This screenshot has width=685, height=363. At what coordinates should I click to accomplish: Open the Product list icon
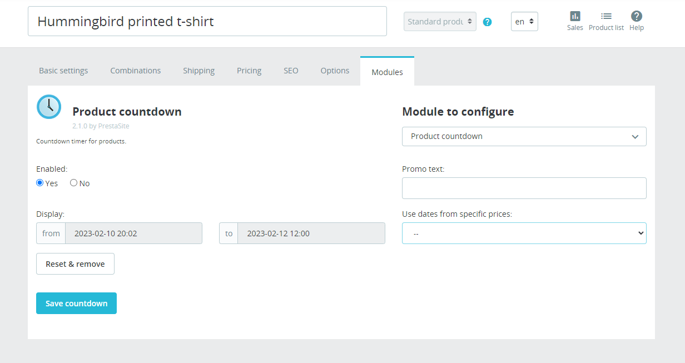[x=606, y=16]
